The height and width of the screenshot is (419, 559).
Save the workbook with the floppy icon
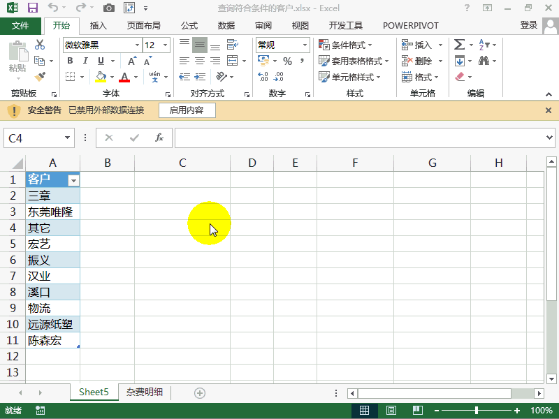(x=33, y=8)
